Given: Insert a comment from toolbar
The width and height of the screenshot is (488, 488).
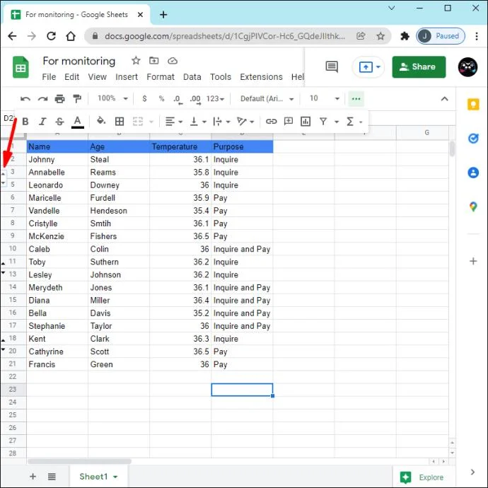Looking at the screenshot, I should 289,122.
